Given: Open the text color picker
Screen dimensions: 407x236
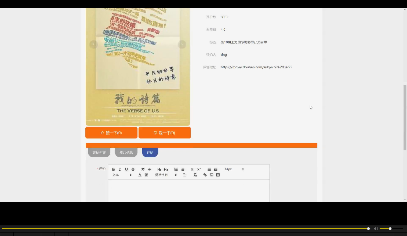Looking at the screenshot, I should pos(140,175).
